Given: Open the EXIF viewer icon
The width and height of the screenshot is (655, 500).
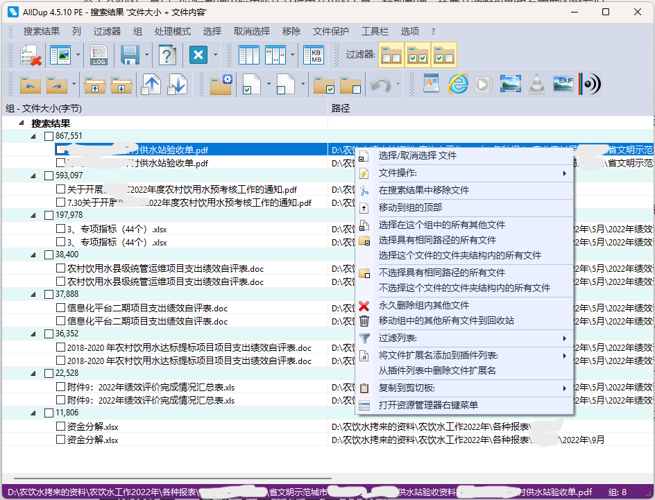Looking at the screenshot, I should (563, 84).
